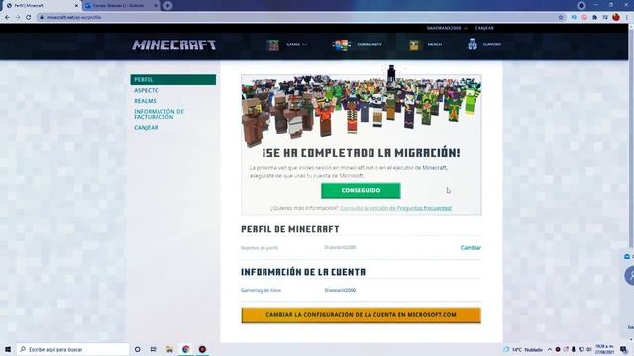Click Canjear in the top bar
The width and height of the screenshot is (634, 356).
pos(484,28)
